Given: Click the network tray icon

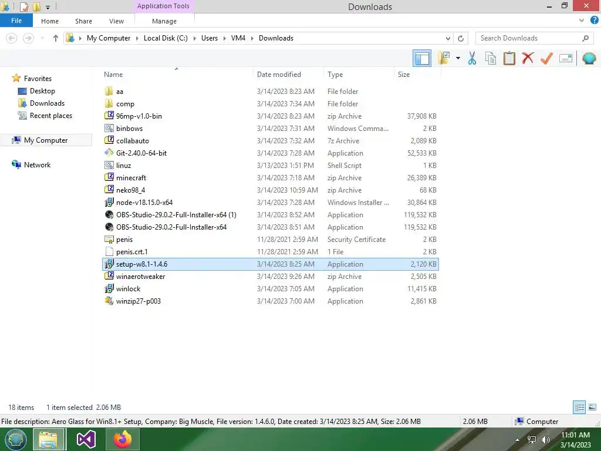Looking at the screenshot, I should pyautogui.click(x=532, y=440).
